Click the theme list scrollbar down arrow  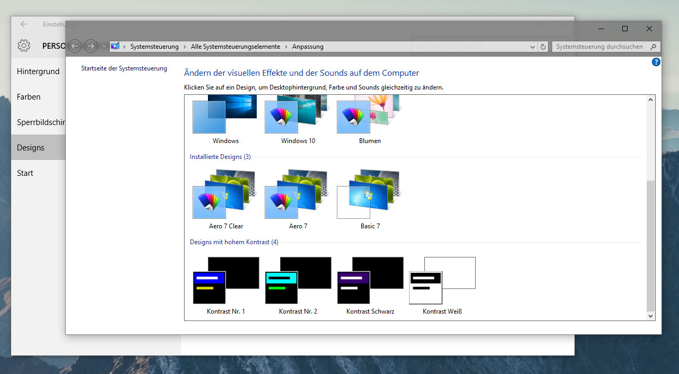[651, 316]
